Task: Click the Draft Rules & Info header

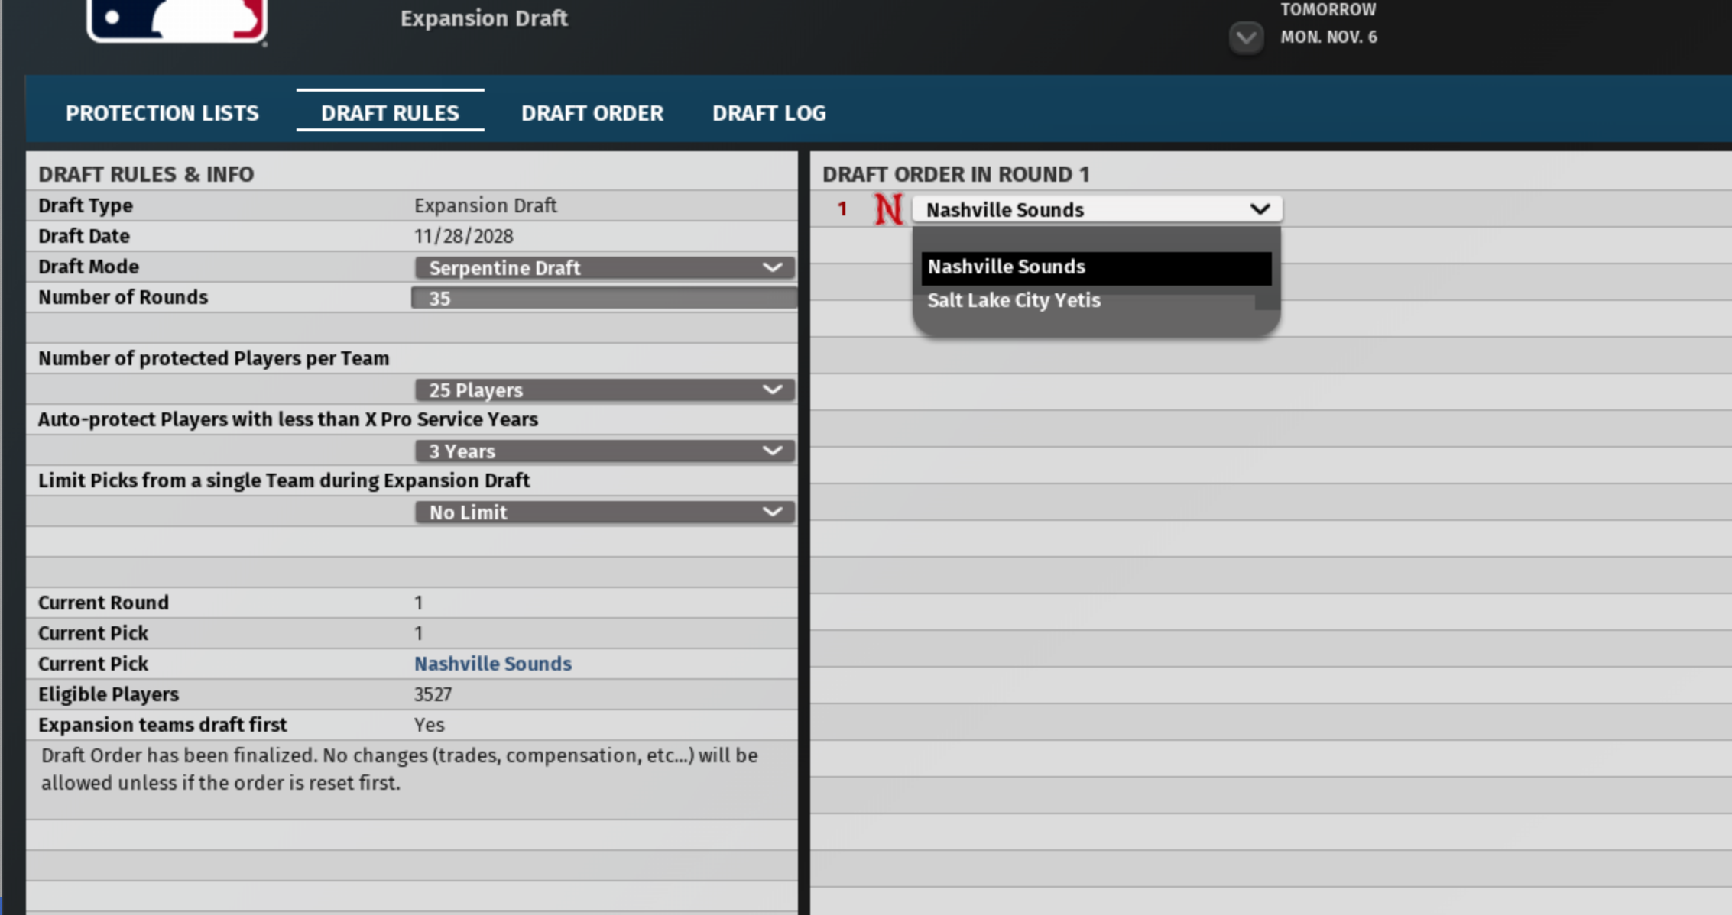Action: tap(146, 174)
